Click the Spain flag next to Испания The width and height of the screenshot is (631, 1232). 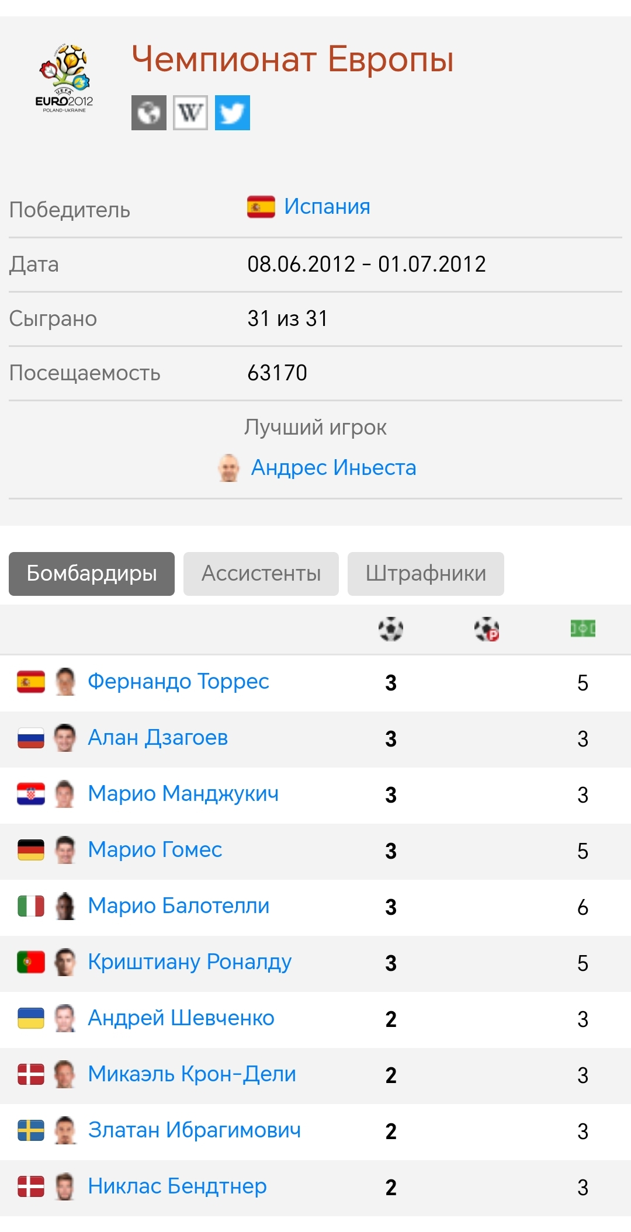[261, 207]
